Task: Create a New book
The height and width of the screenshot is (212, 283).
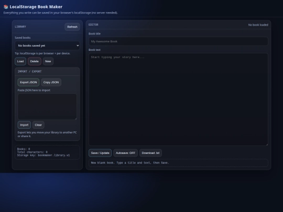Action: tap(48, 61)
